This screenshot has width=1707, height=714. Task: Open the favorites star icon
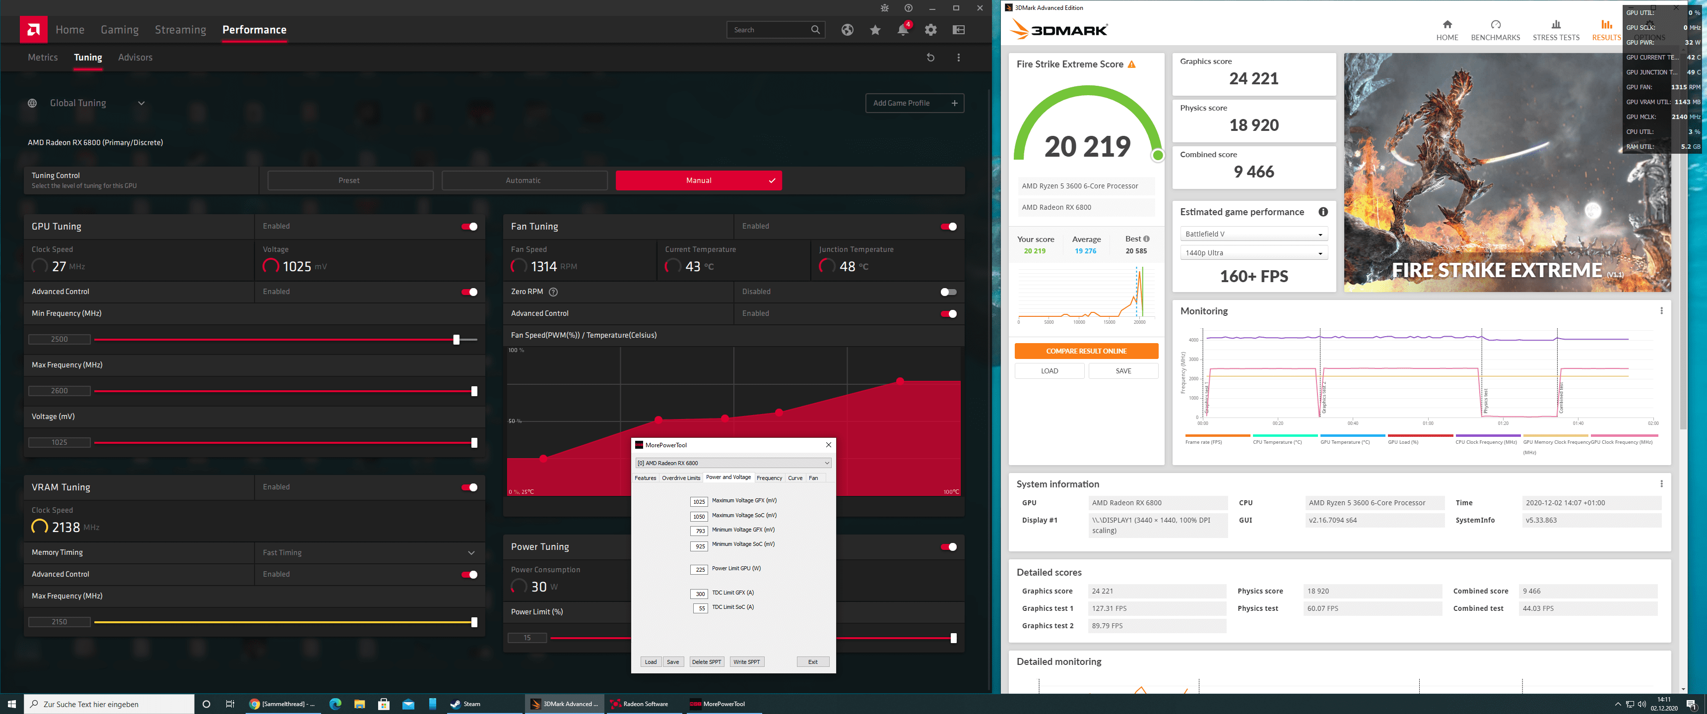pyautogui.click(x=875, y=30)
